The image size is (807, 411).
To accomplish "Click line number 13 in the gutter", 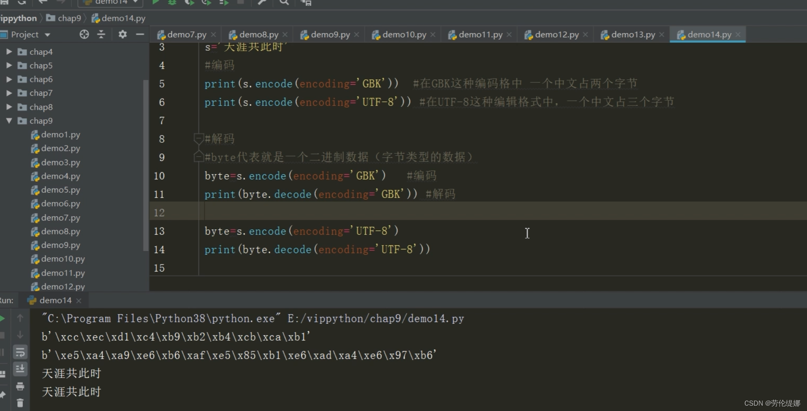I will coord(159,231).
